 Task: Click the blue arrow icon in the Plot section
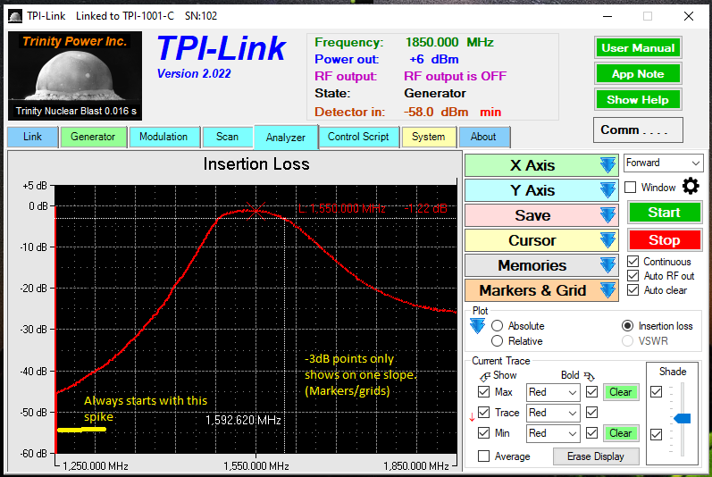pos(477,326)
